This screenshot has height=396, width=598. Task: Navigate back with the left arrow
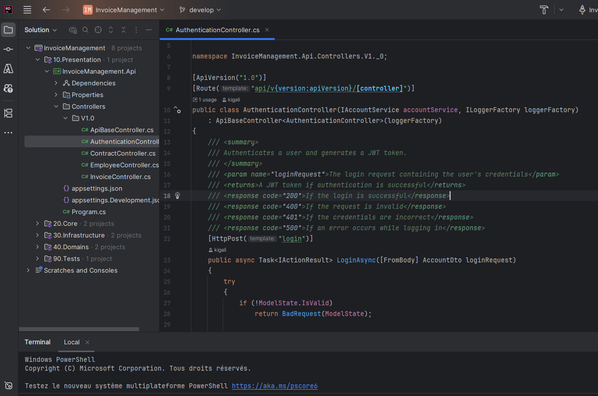pos(46,10)
